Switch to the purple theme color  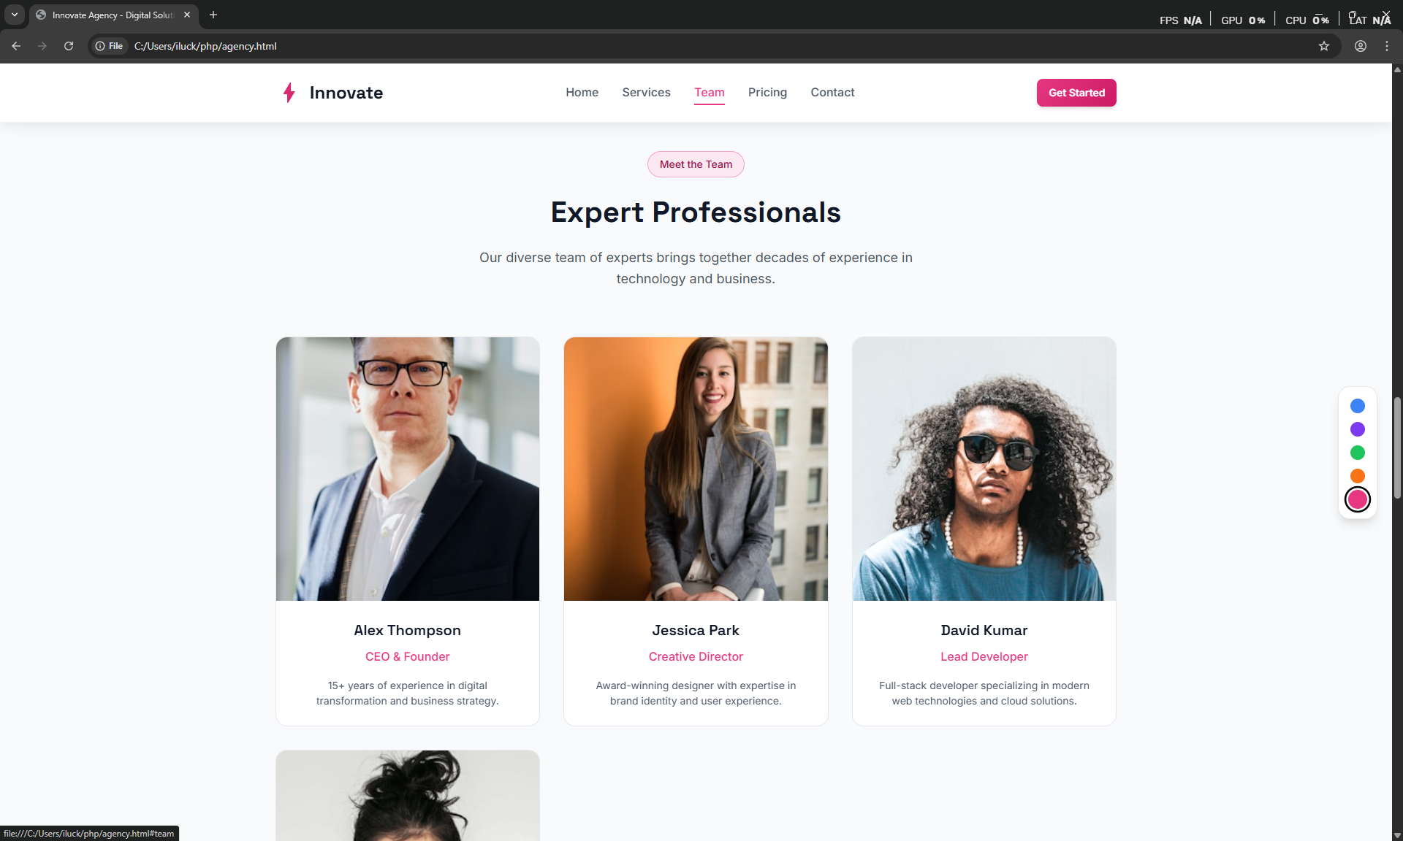click(1358, 429)
